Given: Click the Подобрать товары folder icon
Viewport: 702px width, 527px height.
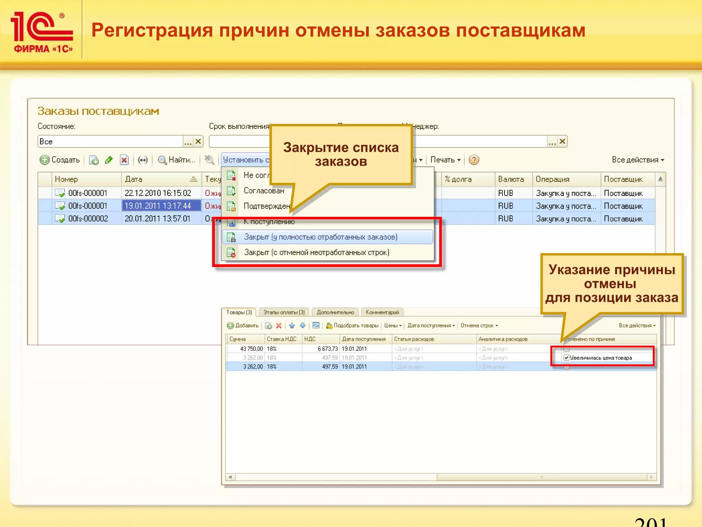Looking at the screenshot, I should click(x=329, y=326).
